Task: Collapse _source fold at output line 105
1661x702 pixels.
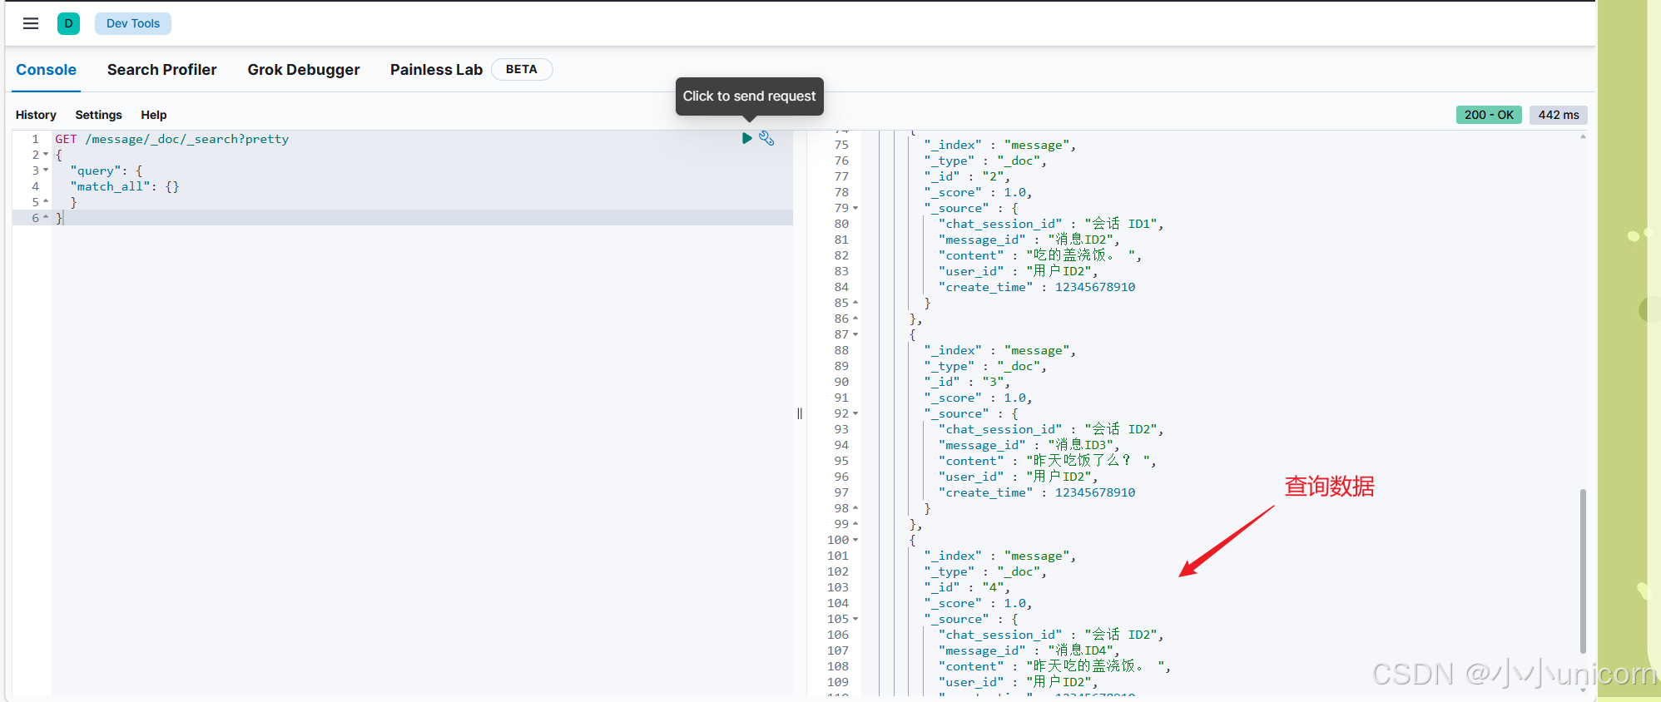Action: point(855,619)
